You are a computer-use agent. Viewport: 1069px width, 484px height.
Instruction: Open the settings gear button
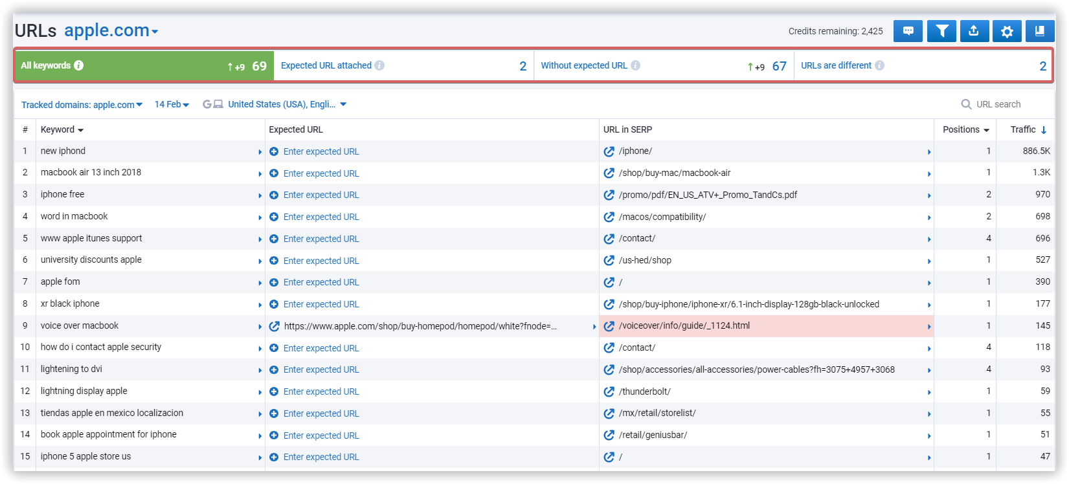[x=1007, y=31]
